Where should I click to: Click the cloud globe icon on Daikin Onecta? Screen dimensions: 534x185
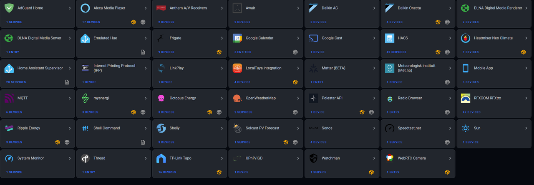[x=447, y=22]
